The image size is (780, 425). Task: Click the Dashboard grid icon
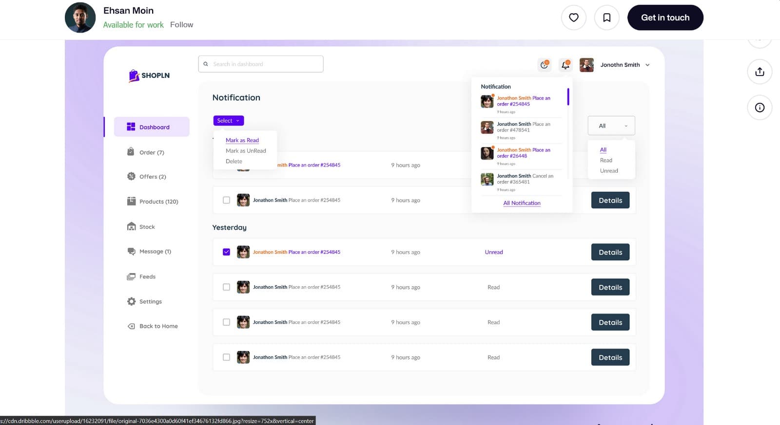(131, 127)
